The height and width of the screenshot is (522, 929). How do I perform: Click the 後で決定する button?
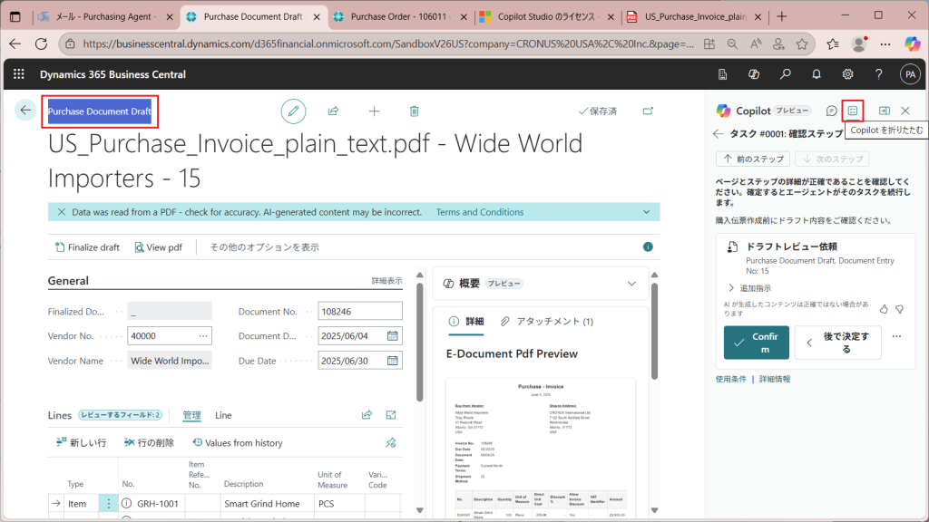point(837,343)
